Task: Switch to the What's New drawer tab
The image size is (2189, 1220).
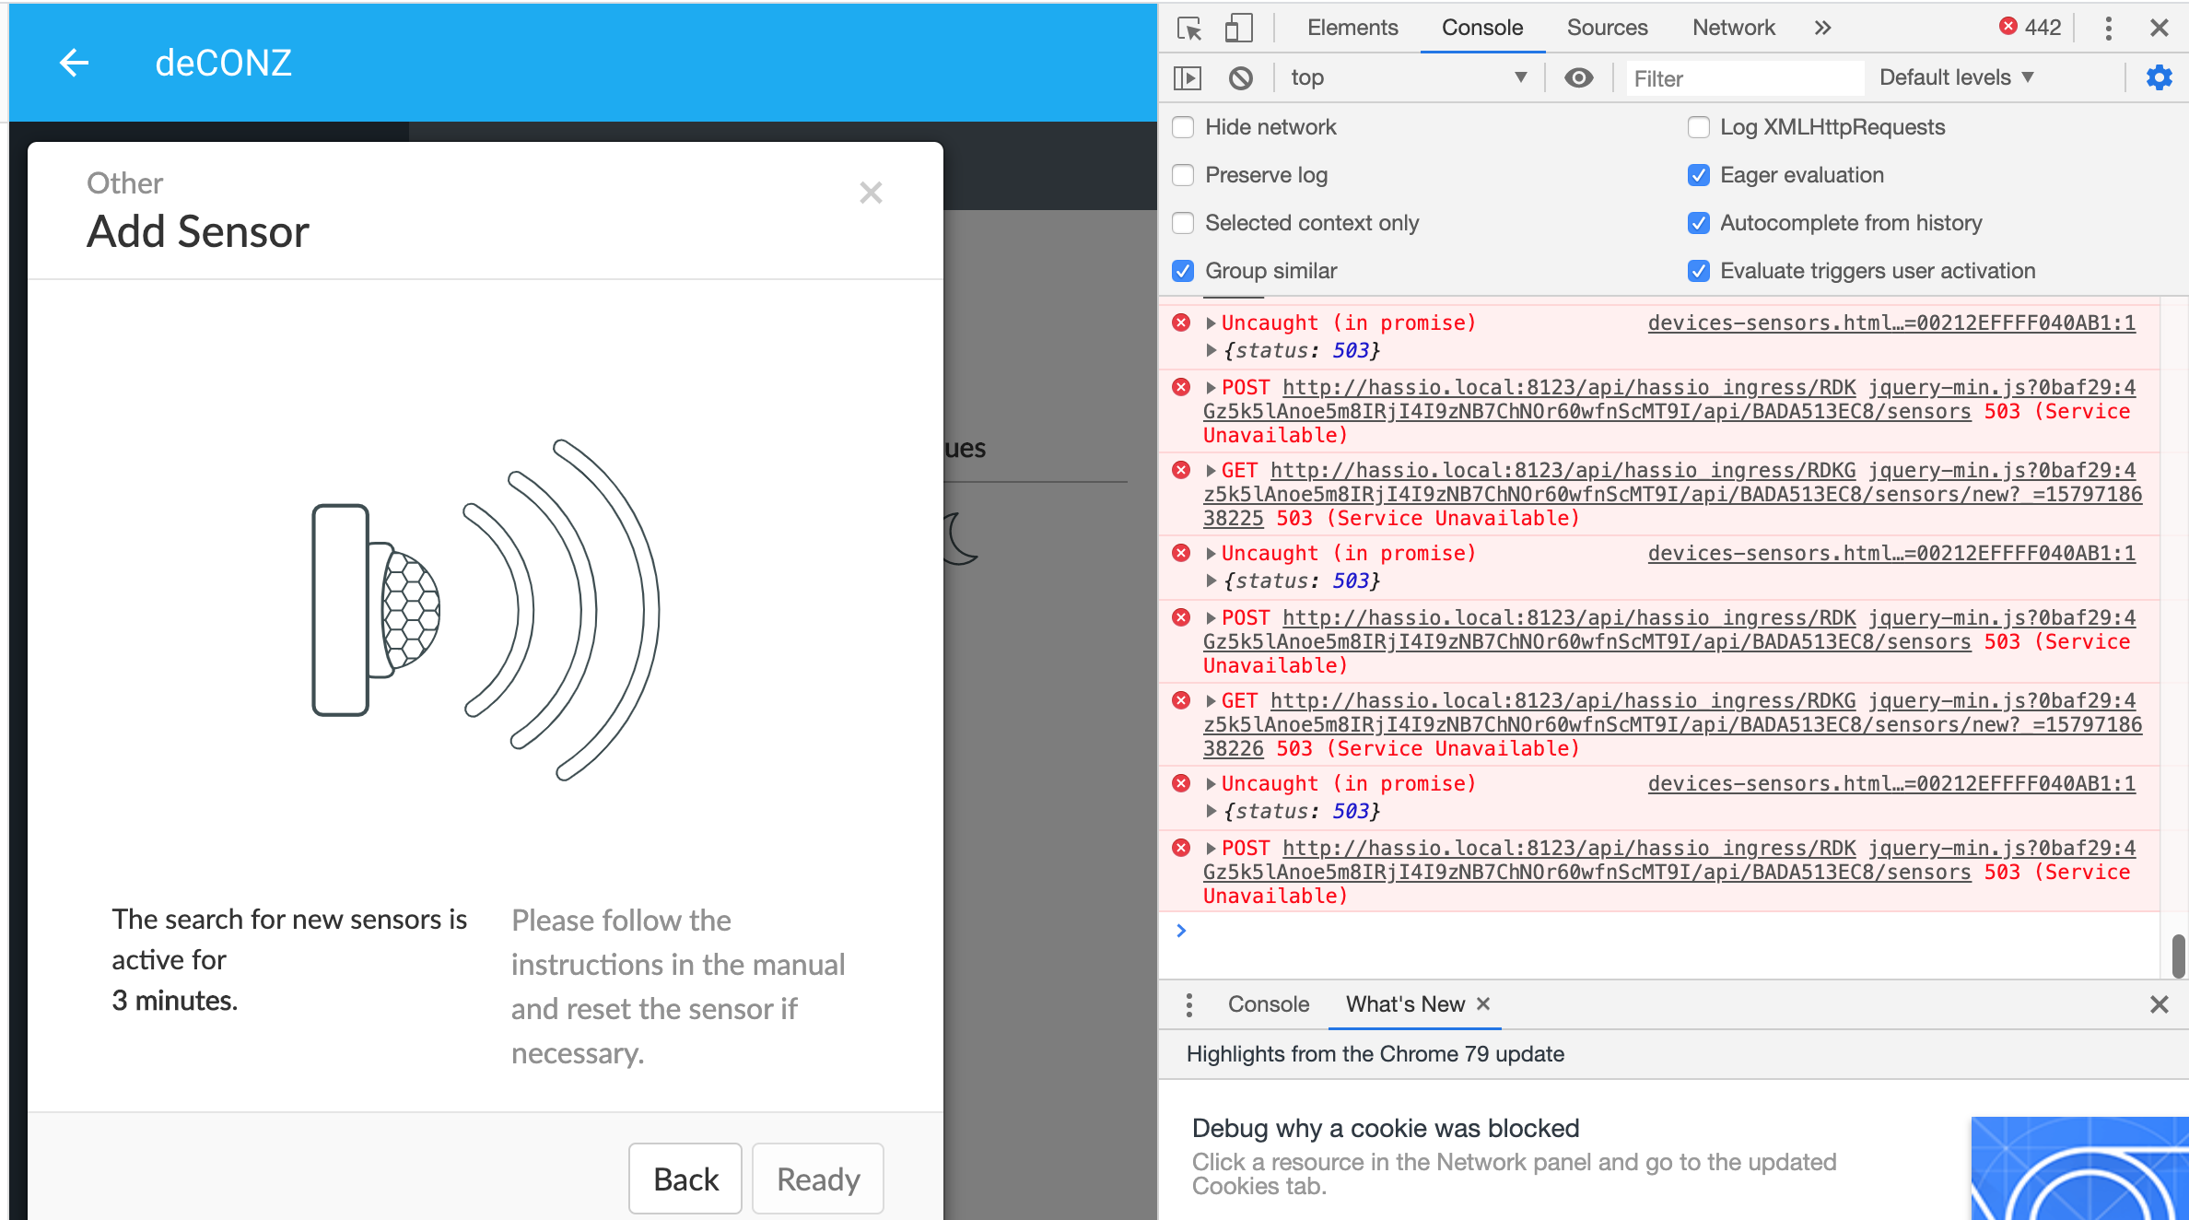Action: point(1402,1003)
